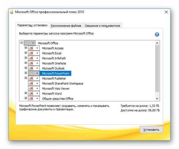Expand the Общие средства Office node
This screenshot has width=179, height=149.
26,98
